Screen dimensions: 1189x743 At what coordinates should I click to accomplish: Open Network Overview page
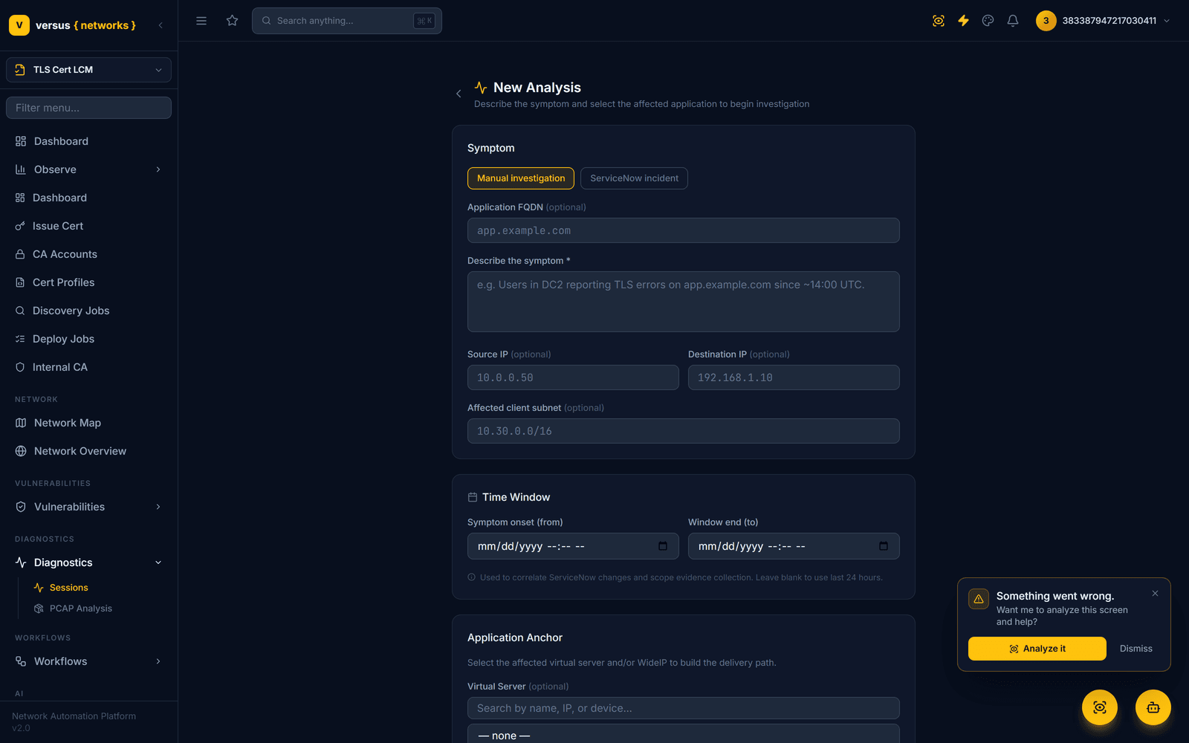point(89,451)
